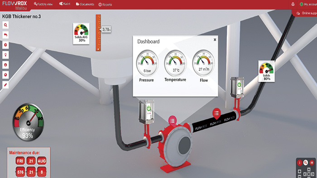
Task: Toggle power on left valve actuator
Action: [149, 108]
